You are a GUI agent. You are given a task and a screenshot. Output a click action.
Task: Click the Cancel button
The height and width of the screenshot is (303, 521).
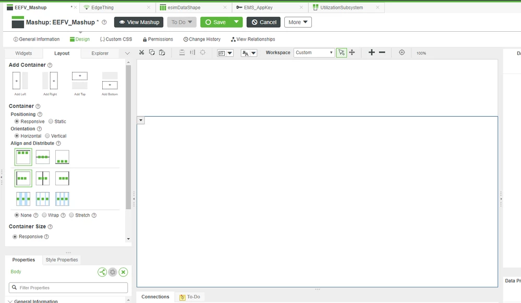click(x=264, y=22)
